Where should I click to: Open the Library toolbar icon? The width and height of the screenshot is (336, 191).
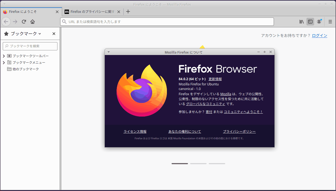tap(302, 22)
